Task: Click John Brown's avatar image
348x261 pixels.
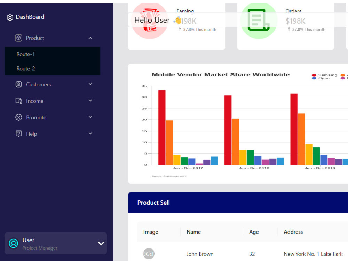Action: 149,254
